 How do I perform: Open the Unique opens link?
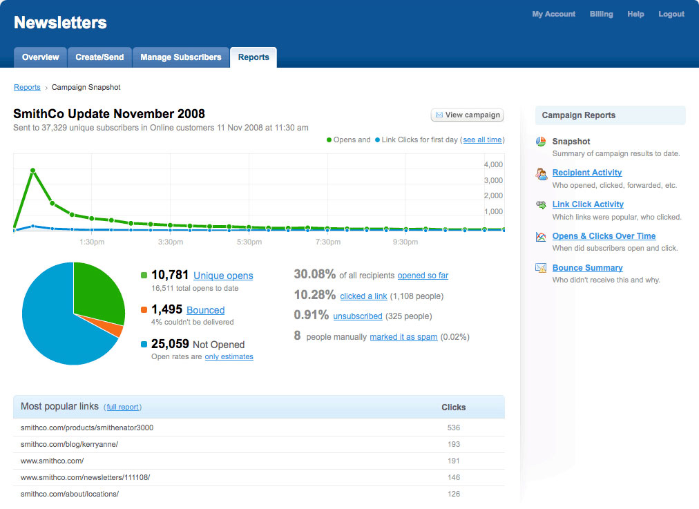pyautogui.click(x=223, y=276)
